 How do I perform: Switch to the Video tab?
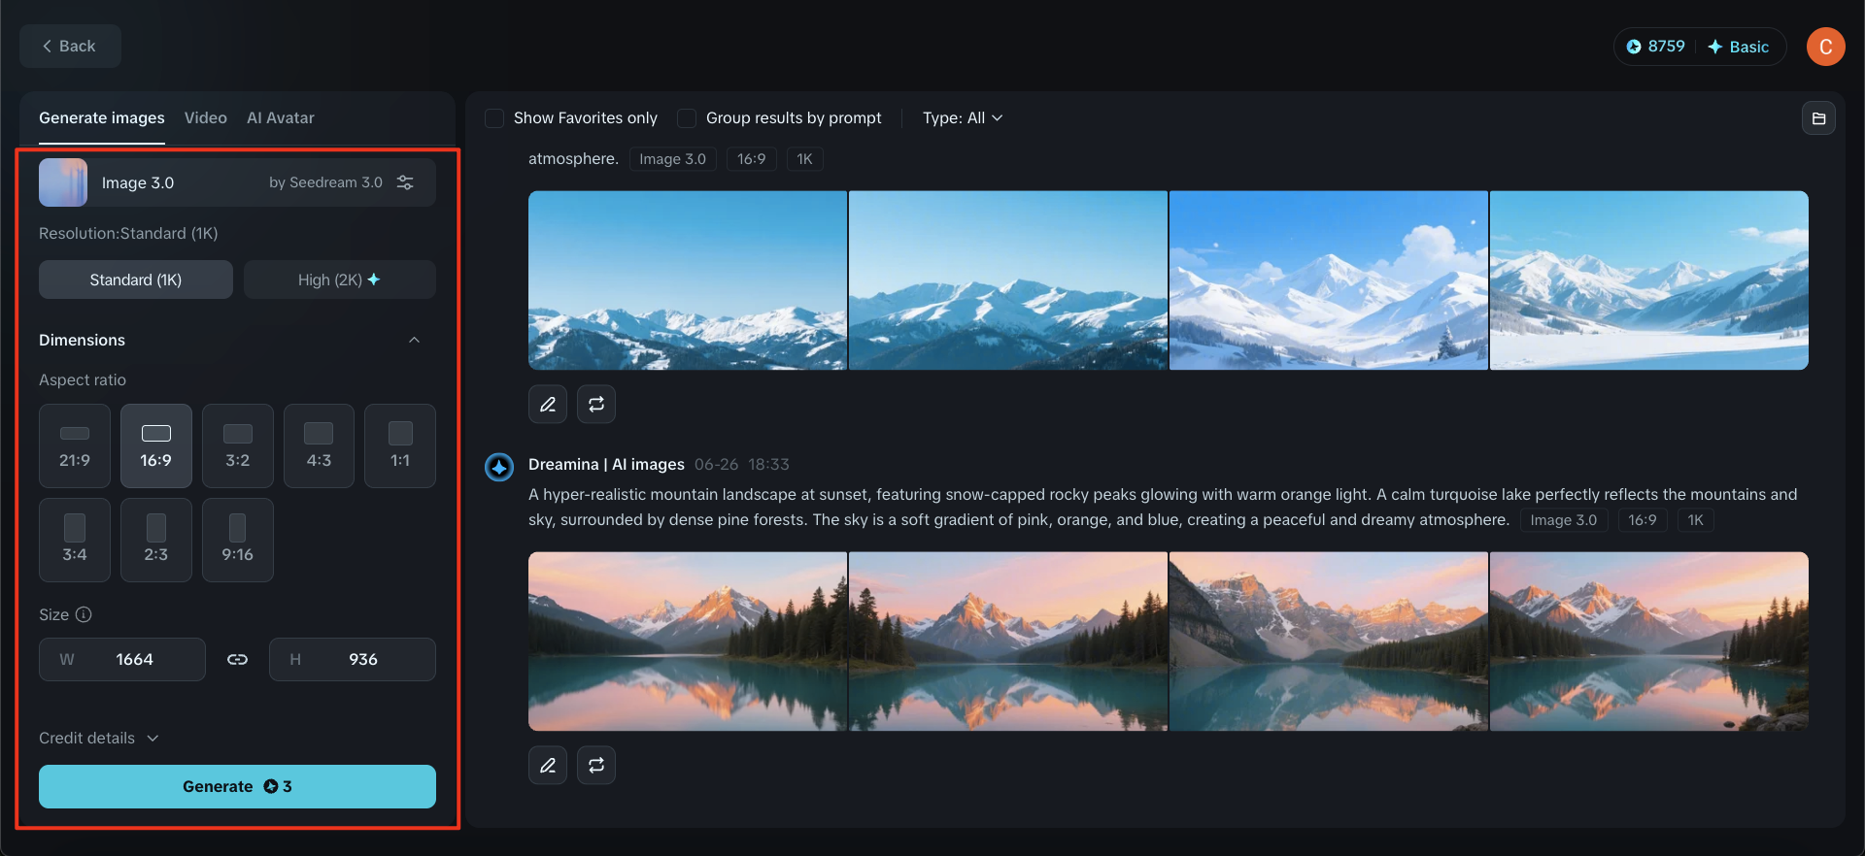click(206, 118)
